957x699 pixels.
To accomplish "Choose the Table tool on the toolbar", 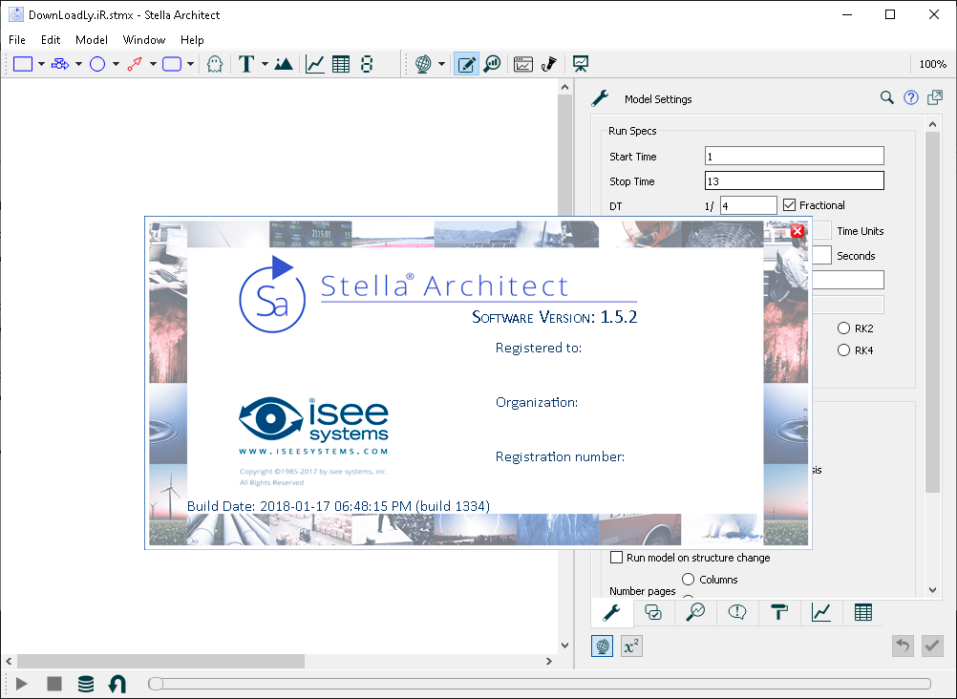I will pos(339,64).
